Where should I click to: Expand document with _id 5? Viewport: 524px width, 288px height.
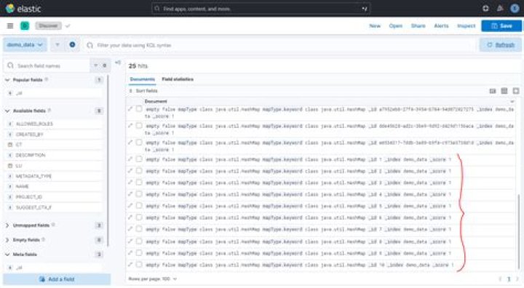[130, 206]
